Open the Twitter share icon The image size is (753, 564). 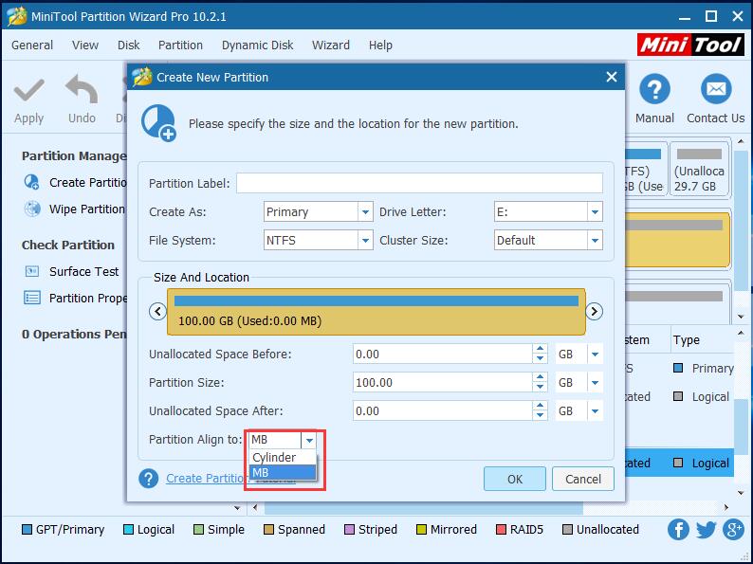706,530
